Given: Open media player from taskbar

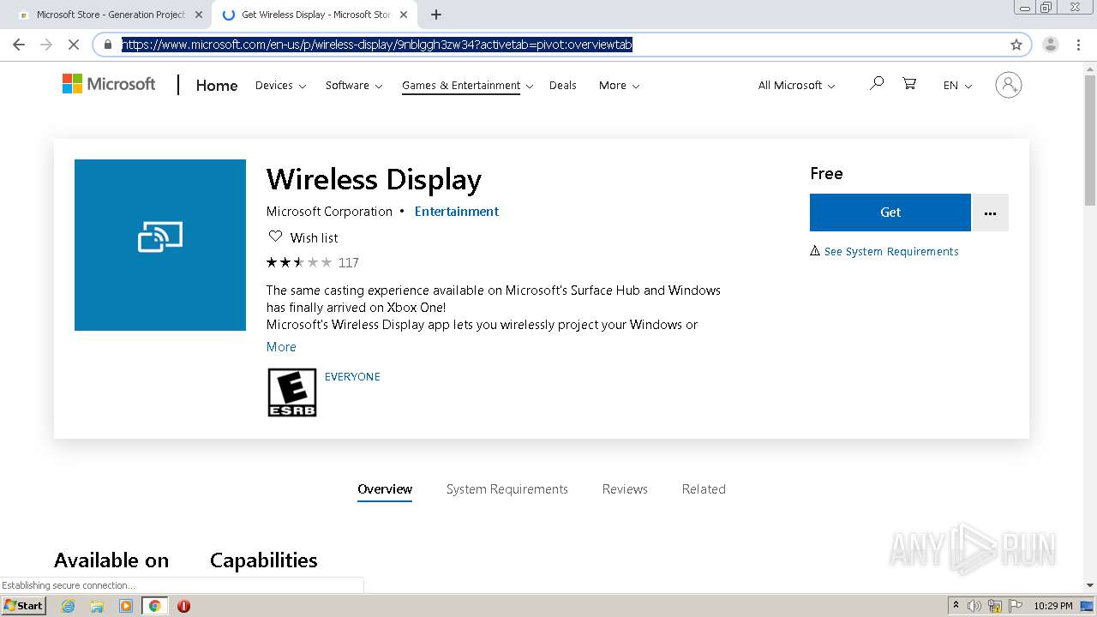Looking at the screenshot, I should coord(126,606).
